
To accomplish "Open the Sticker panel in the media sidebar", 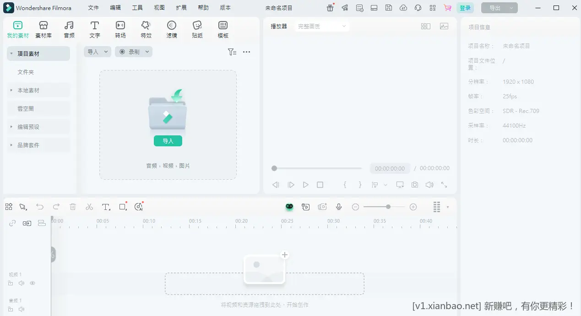I will point(197,29).
